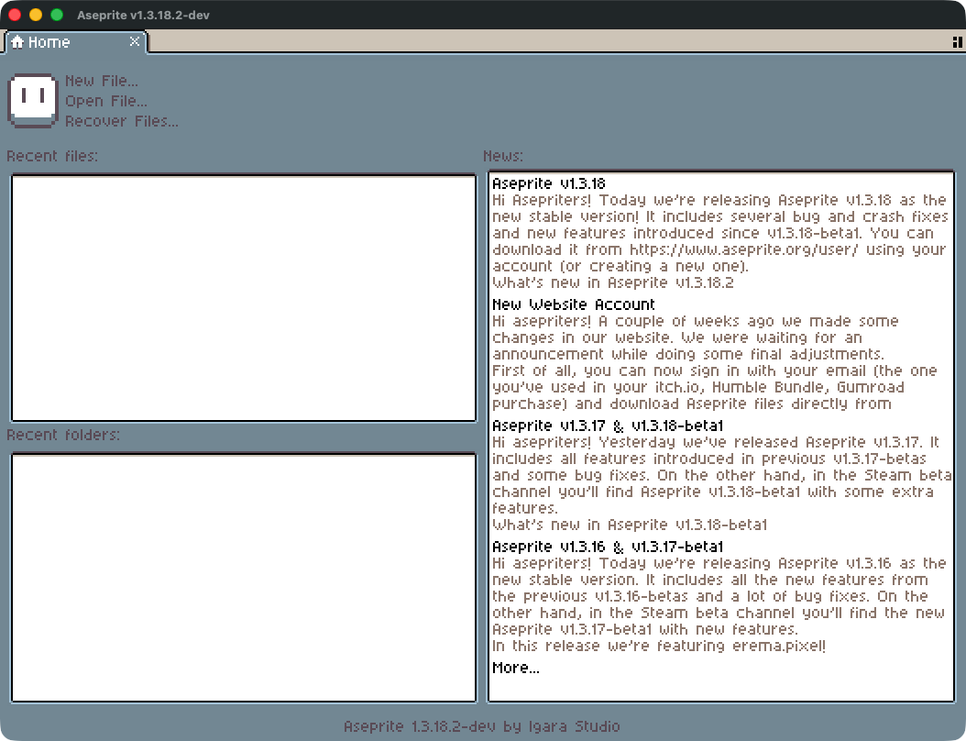
Task: Click Recover Files... link
Action: (122, 121)
